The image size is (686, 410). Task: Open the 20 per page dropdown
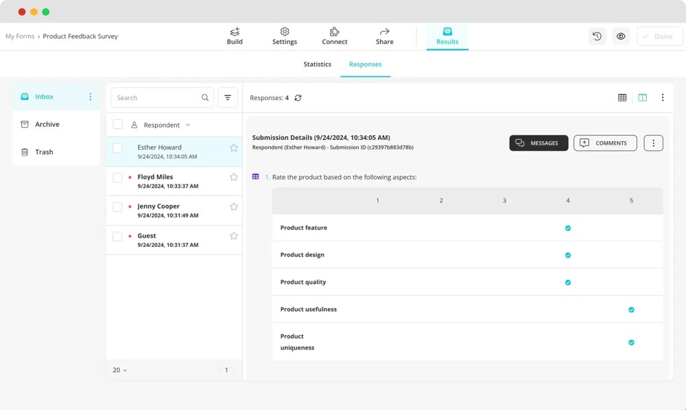[120, 370]
